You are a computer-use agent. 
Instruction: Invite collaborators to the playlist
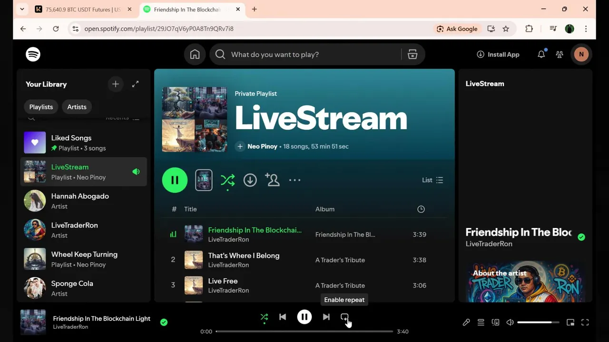[x=272, y=180]
